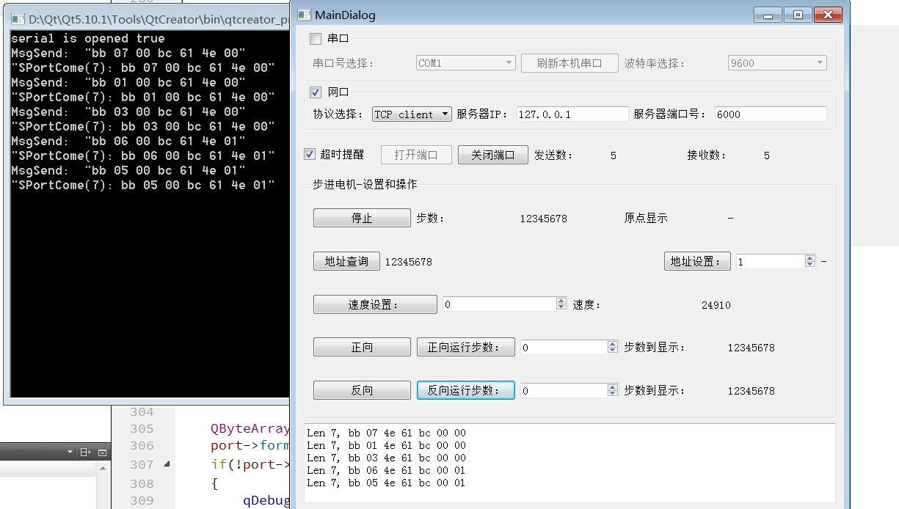Click the address setting spinbox value field
899x509 pixels.
click(770, 261)
